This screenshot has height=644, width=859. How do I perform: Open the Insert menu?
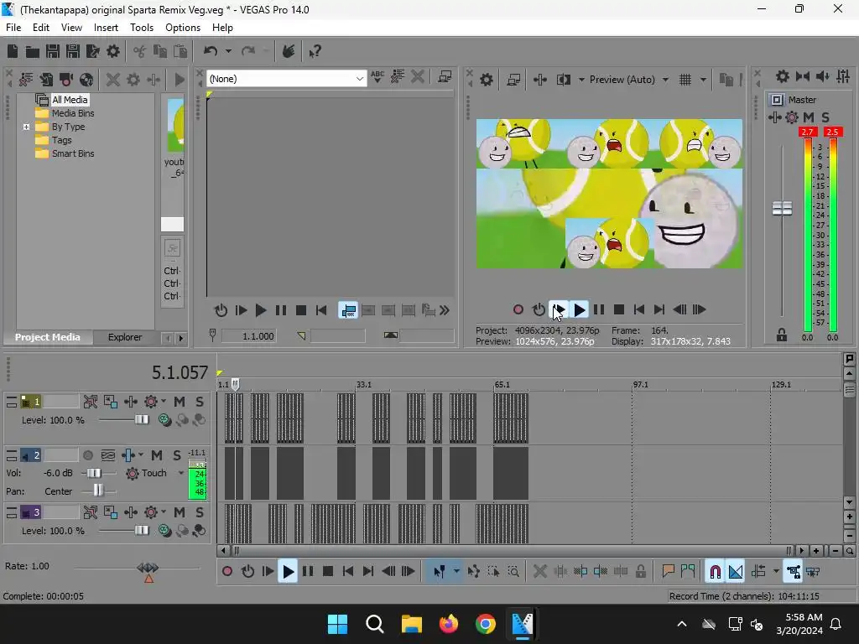coord(106,28)
